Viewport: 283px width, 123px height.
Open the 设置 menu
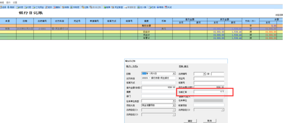(15, 3)
